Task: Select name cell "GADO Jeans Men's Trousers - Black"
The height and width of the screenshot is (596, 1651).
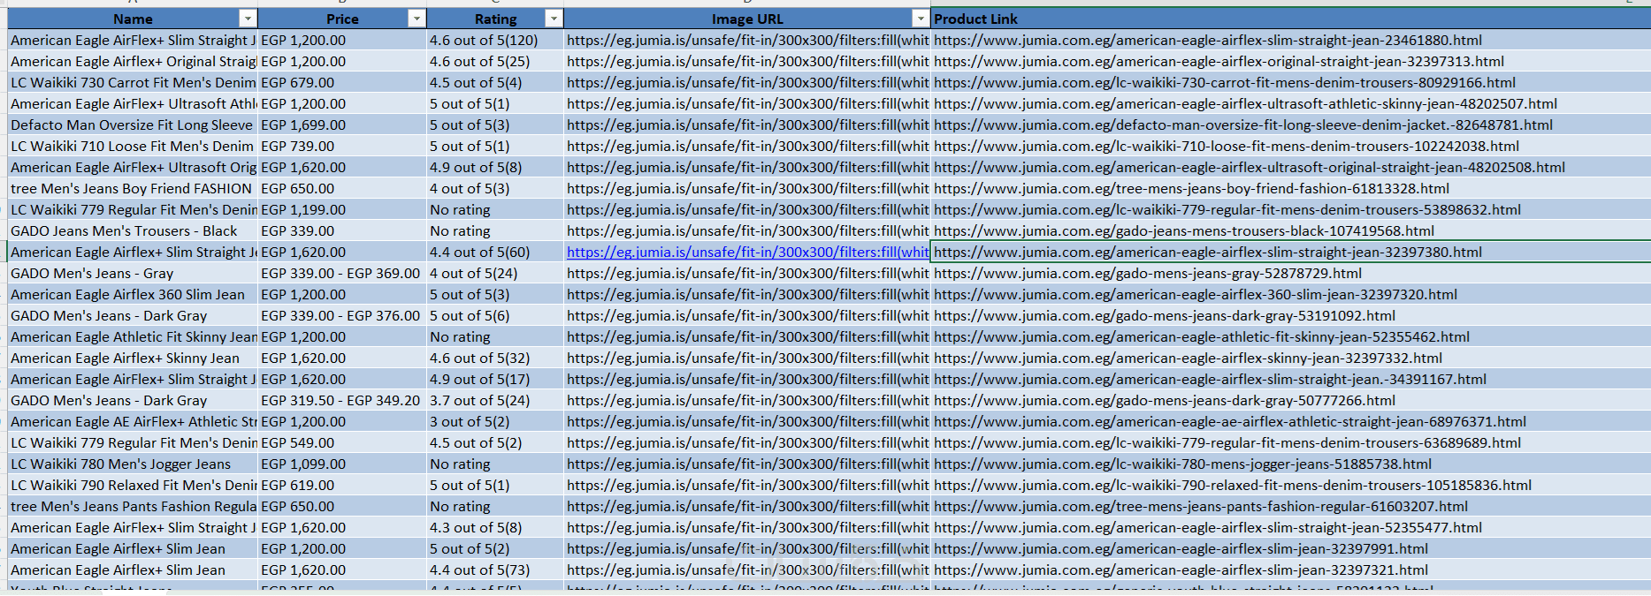Action: click(133, 230)
